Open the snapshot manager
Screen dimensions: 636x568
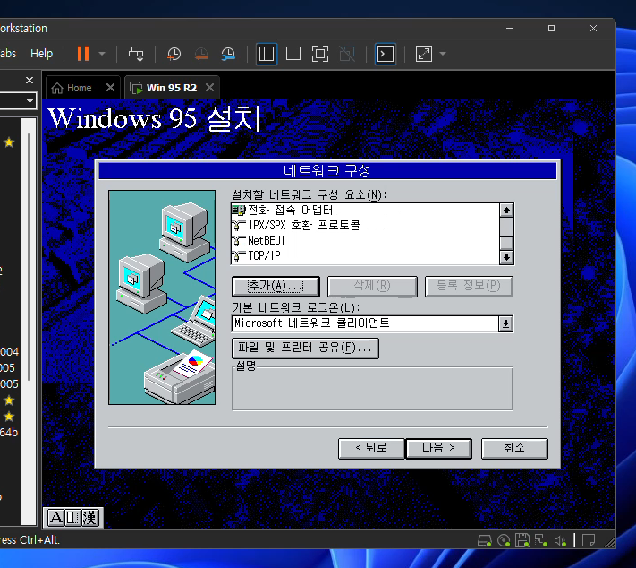coord(228,54)
